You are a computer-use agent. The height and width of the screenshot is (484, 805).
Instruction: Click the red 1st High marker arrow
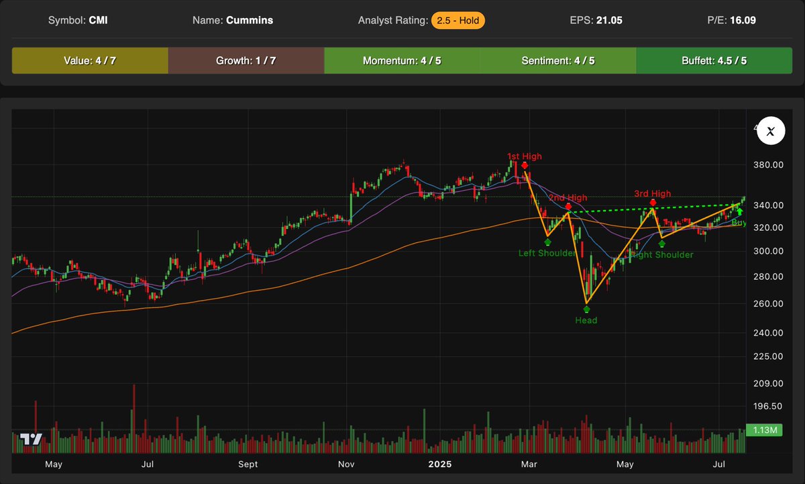pos(524,166)
